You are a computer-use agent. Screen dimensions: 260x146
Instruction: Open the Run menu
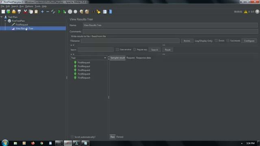coord(22,6)
